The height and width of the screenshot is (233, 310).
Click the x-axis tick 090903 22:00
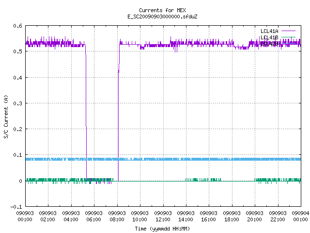(x=278, y=216)
